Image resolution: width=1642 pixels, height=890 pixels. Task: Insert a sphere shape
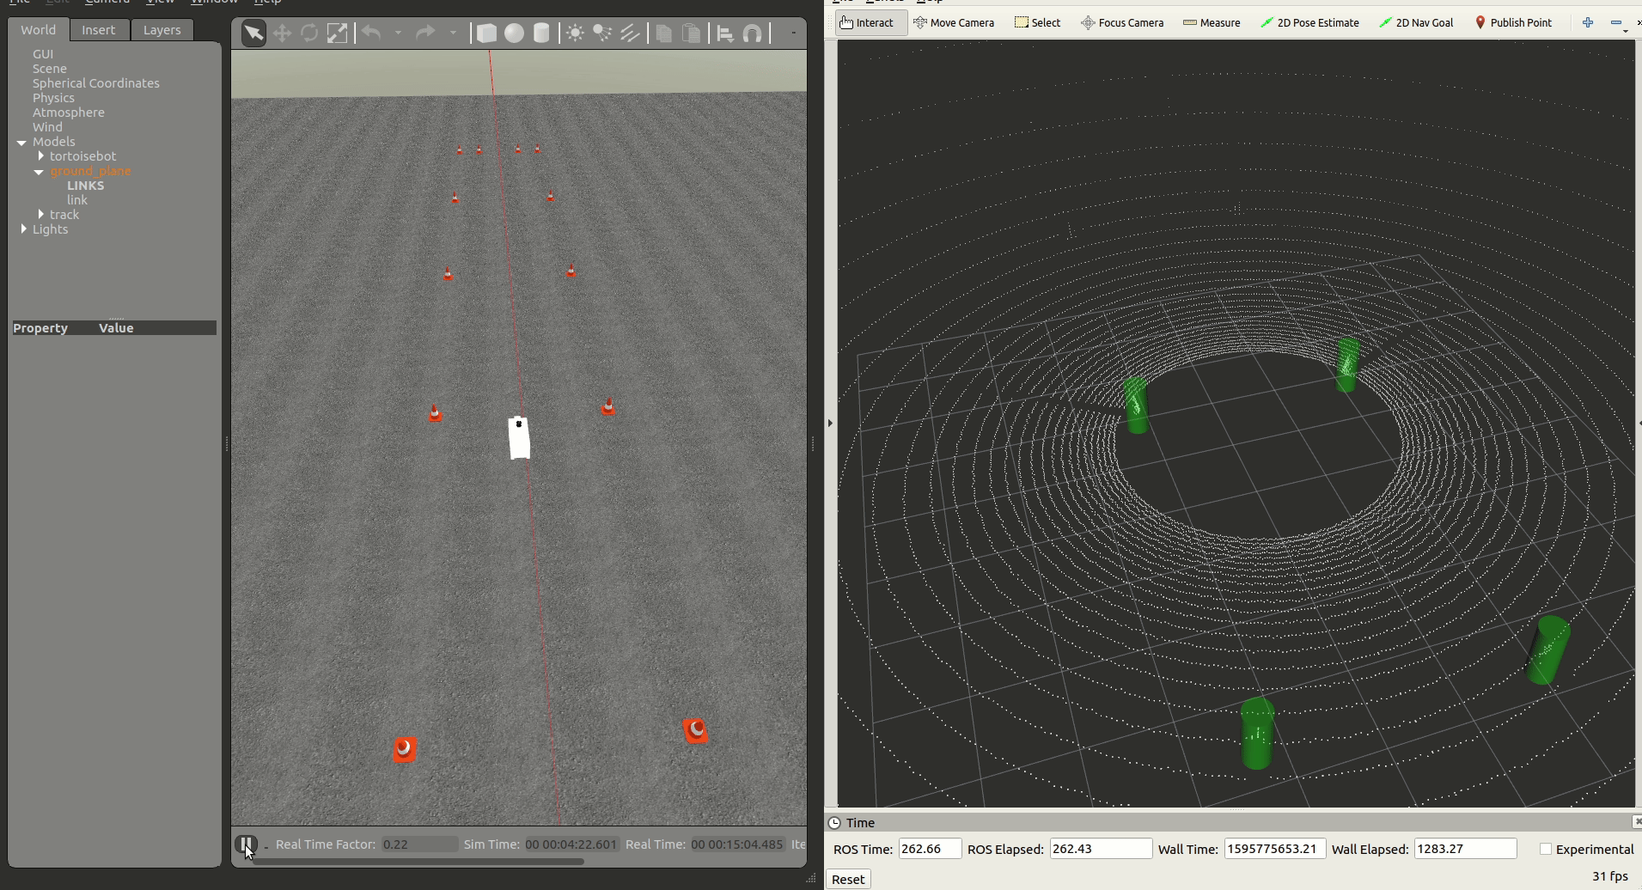point(514,34)
